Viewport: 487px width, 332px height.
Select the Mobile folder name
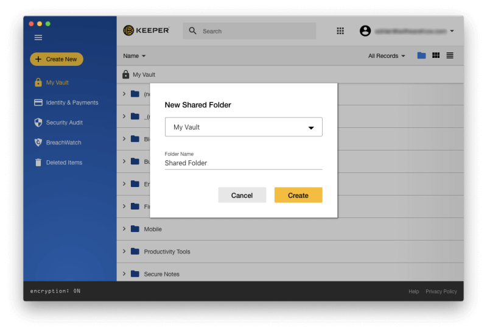pos(153,229)
